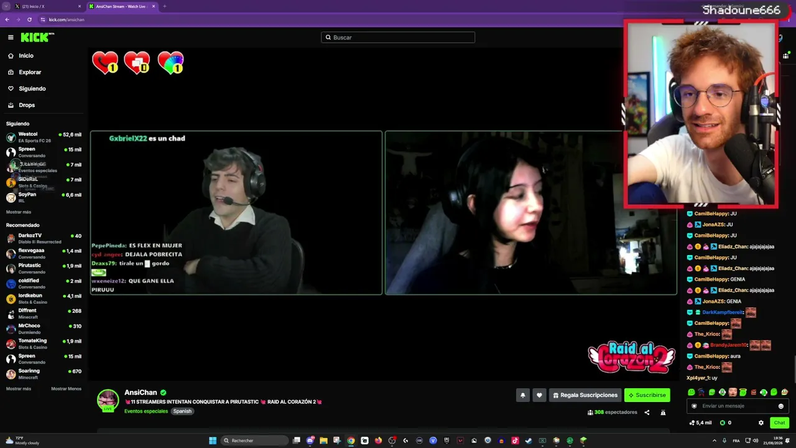Click CamiBeHappy's name on the GENIA message
The height and width of the screenshot is (448, 796).
coord(711,279)
